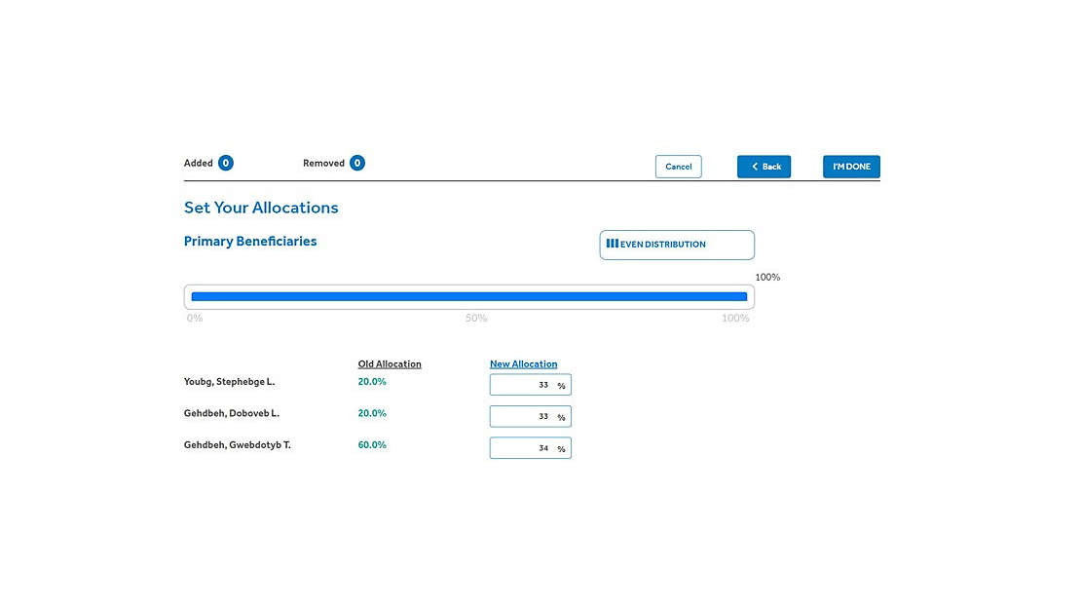The height and width of the screenshot is (608, 1081).
Task: Edit allocation field for Gehdbeh, Doboveb L.
Action: [531, 416]
